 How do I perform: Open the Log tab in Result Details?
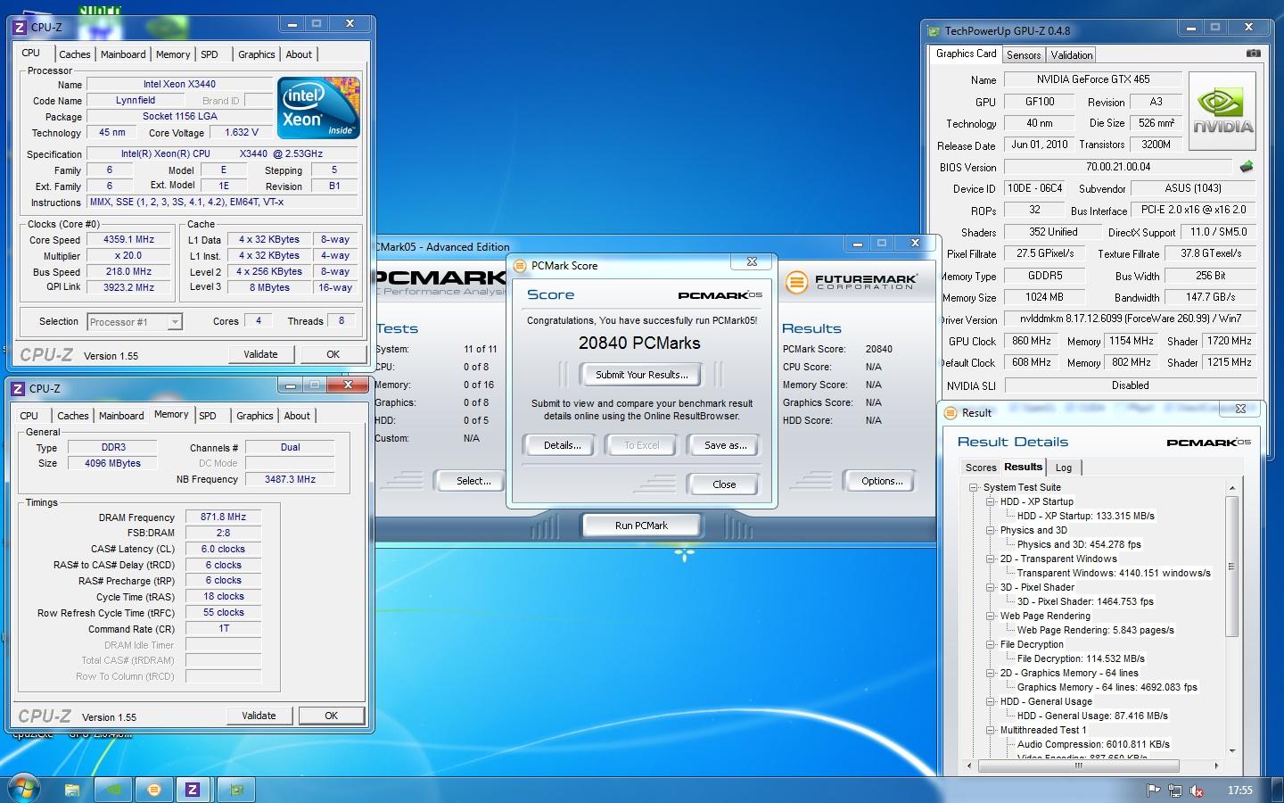click(1064, 468)
